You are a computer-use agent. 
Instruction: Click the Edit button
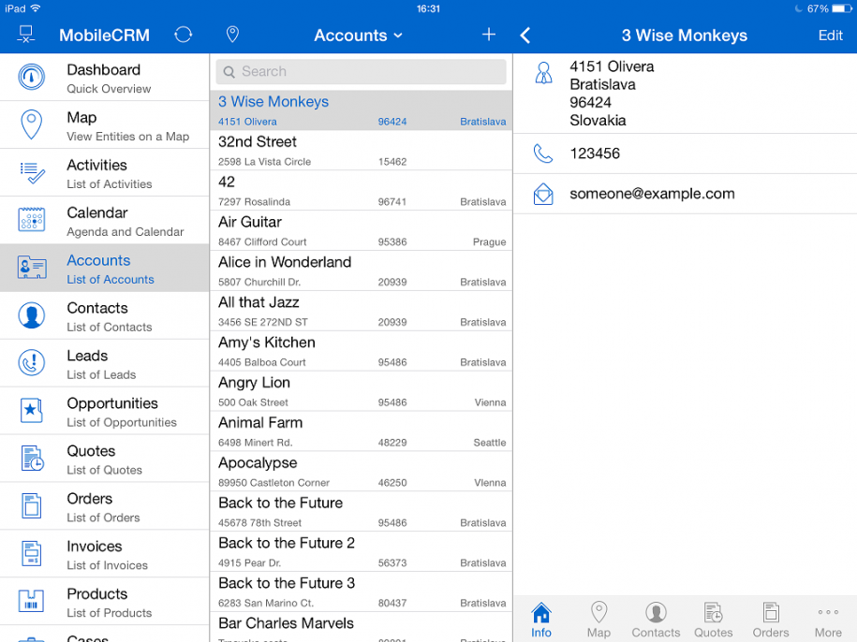(830, 36)
